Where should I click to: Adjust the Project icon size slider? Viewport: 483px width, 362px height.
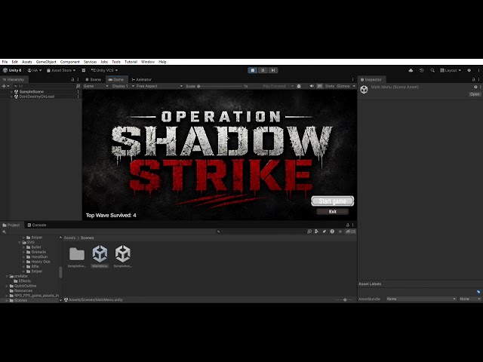point(343,300)
